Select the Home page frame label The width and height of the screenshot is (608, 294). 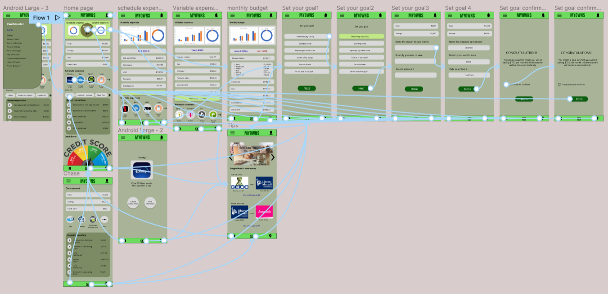coord(78,8)
